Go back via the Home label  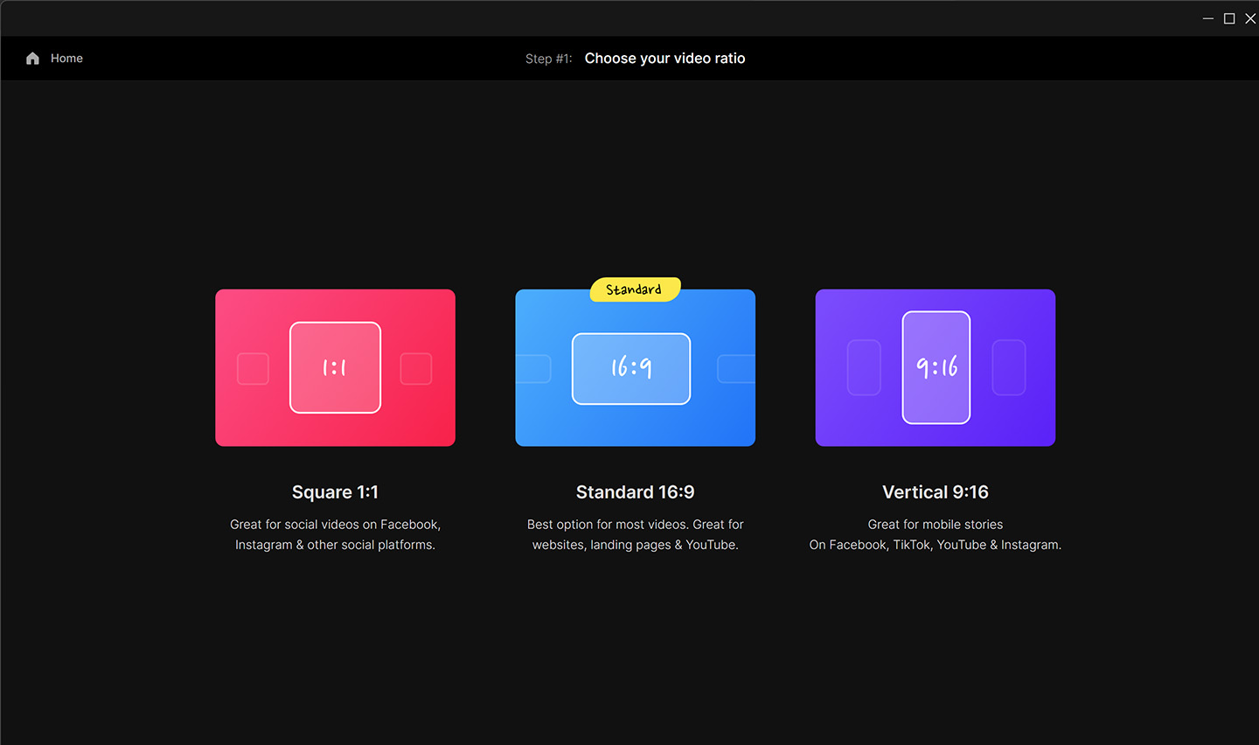(66, 59)
